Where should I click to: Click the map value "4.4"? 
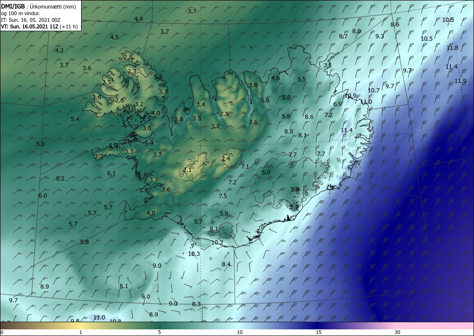tap(138, 19)
